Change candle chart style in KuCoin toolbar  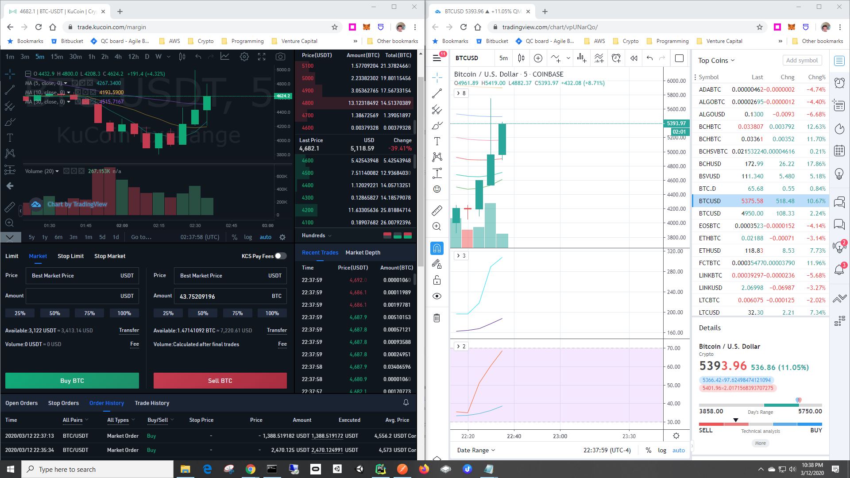click(x=182, y=57)
